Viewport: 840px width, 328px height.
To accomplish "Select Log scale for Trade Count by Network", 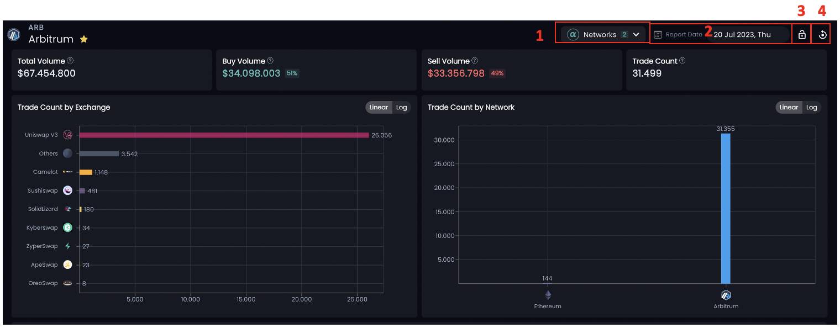I will [811, 107].
